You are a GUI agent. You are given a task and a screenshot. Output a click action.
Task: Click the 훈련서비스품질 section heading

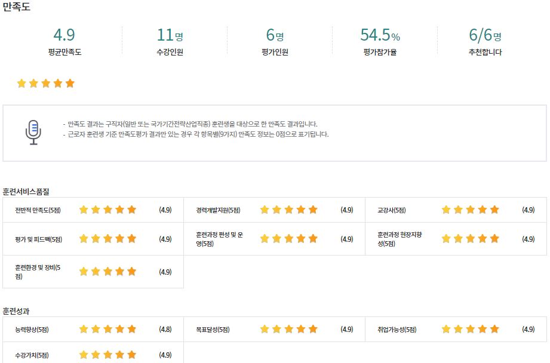coord(26,192)
